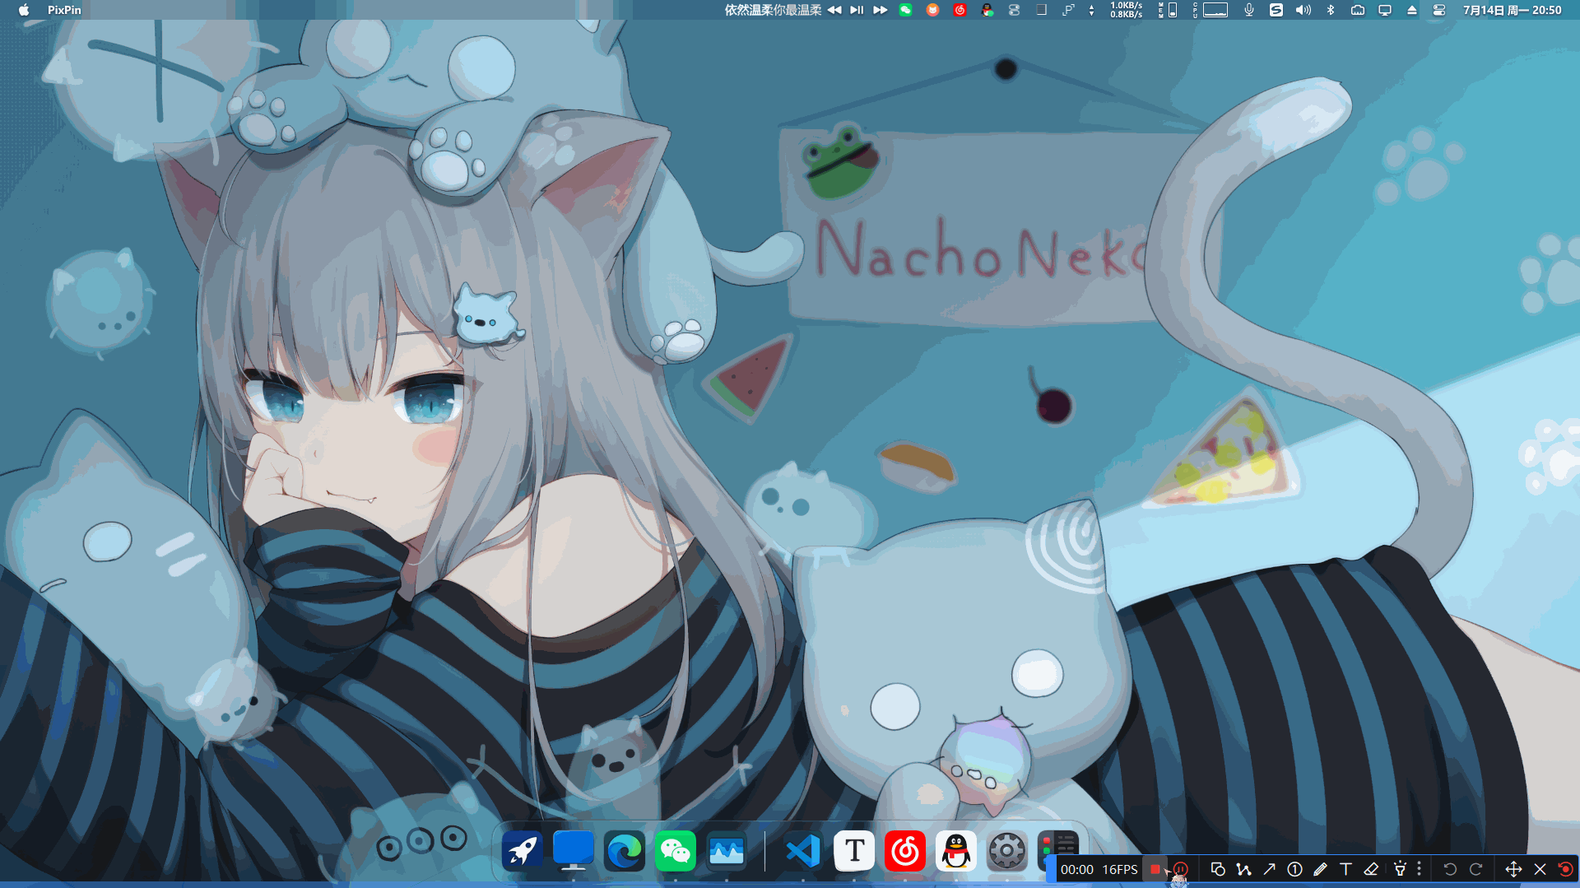1580x888 pixels.
Task: Click the move recording area icon
Action: click(1513, 869)
